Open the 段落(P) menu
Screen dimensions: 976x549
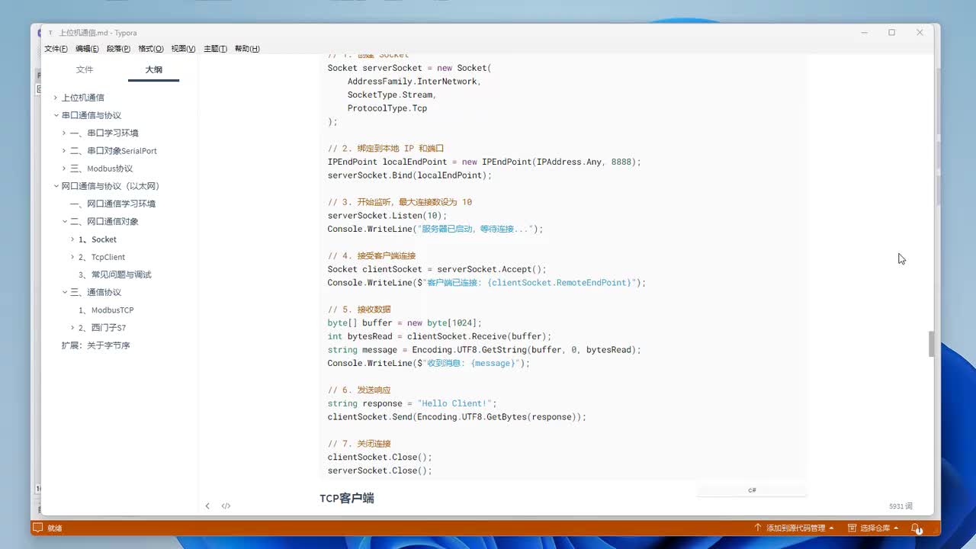[x=118, y=49]
